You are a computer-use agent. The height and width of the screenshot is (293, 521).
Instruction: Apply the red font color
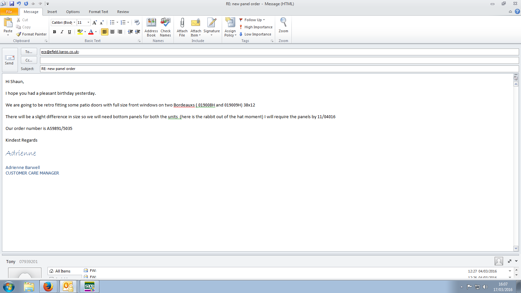pyautogui.click(x=91, y=32)
